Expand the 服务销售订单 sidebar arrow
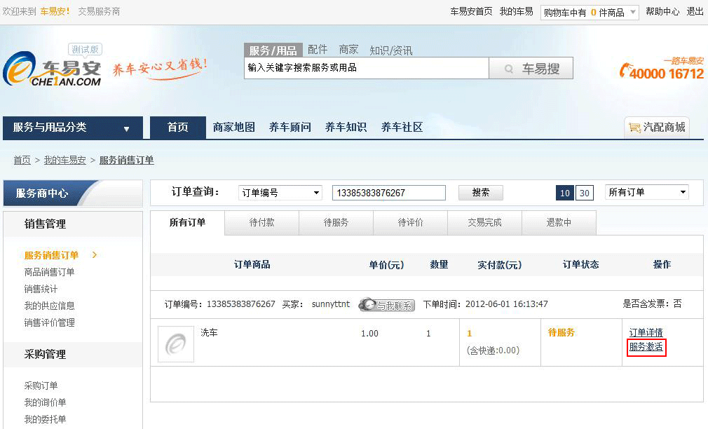 click(x=95, y=255)
